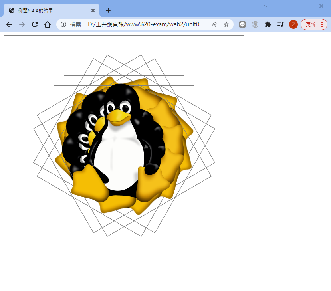The image size is (331, 291).
Task: Share this page from address bar
Action: point(214,25)
